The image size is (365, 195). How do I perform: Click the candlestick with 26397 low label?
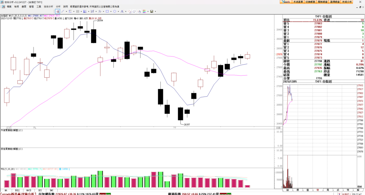tap(180, 114)
